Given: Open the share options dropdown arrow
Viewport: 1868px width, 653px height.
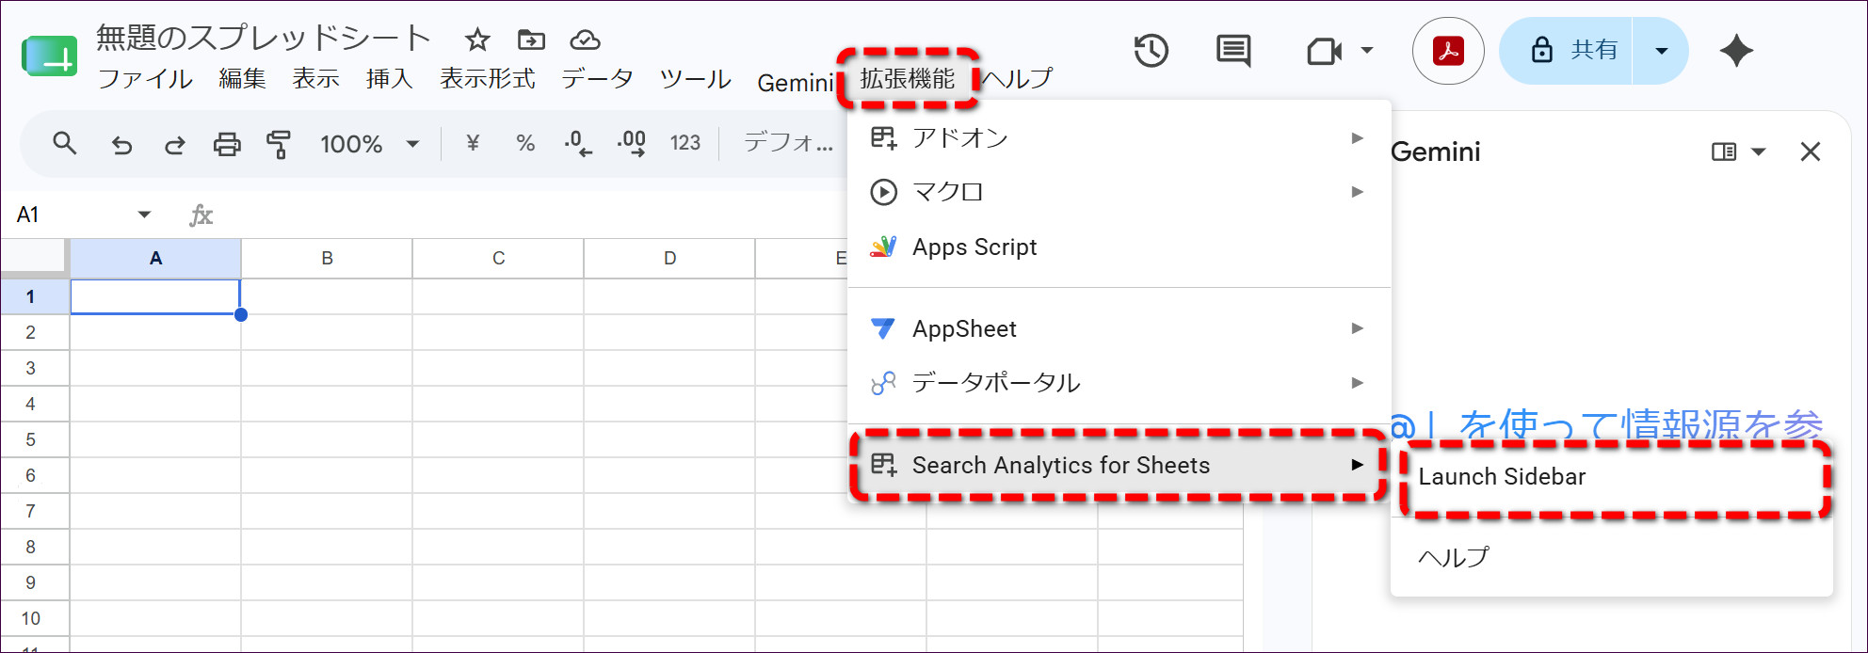Looking at the screenshot, I should [x=1662, y=51].
